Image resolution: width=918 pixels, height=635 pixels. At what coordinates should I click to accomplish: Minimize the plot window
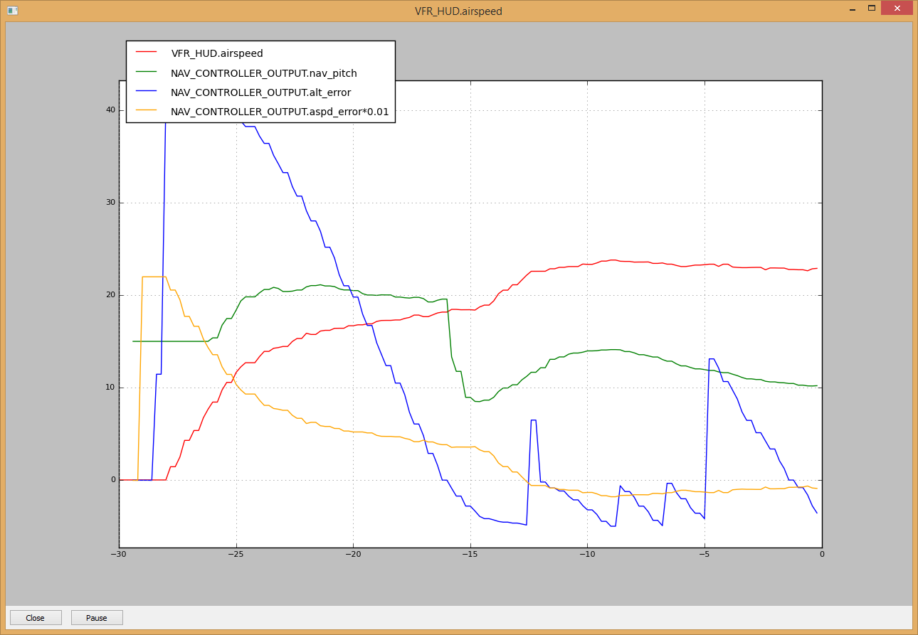851,9
